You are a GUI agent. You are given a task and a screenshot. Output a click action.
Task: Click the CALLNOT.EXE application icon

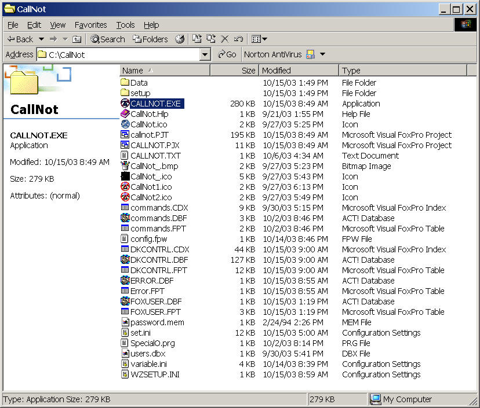point(125,103)
